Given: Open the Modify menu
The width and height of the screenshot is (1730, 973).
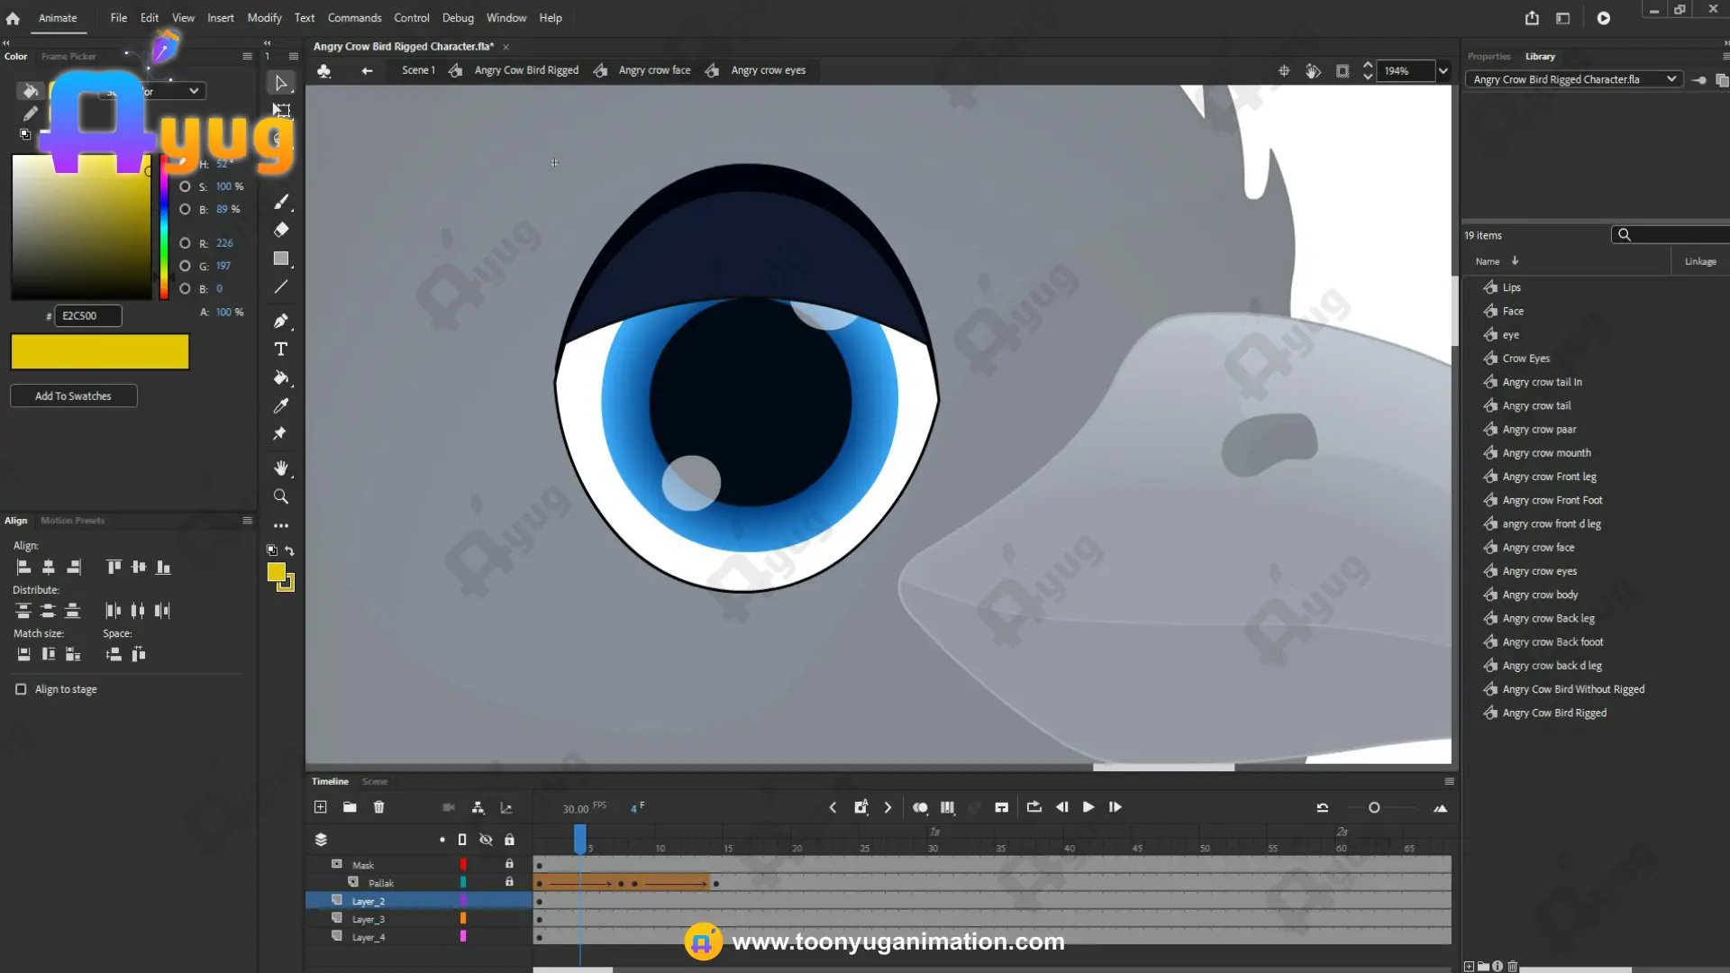Looking at the screenshot, I should (264, 18).
